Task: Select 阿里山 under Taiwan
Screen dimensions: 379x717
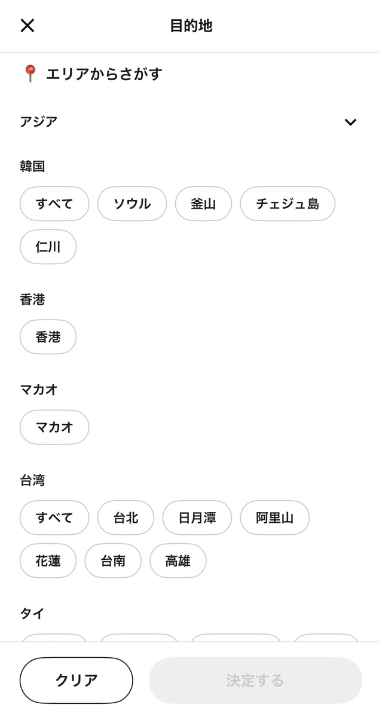Action: (274, 517)
